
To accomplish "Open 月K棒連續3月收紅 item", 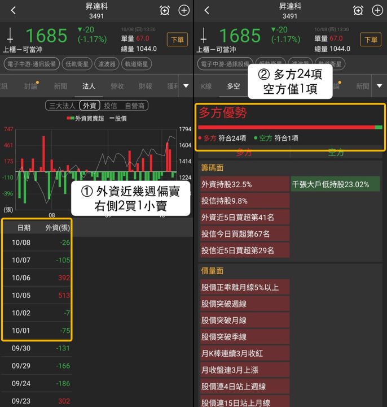I will 244,353.
